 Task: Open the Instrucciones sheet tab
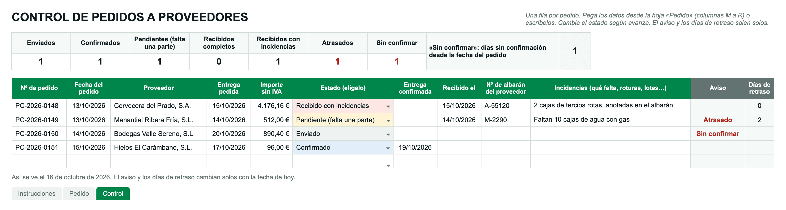pos(37,194)
